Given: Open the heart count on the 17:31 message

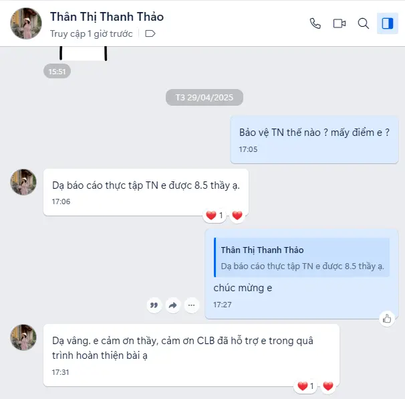Looking at the screenshot, I should (x=305, y=386).
